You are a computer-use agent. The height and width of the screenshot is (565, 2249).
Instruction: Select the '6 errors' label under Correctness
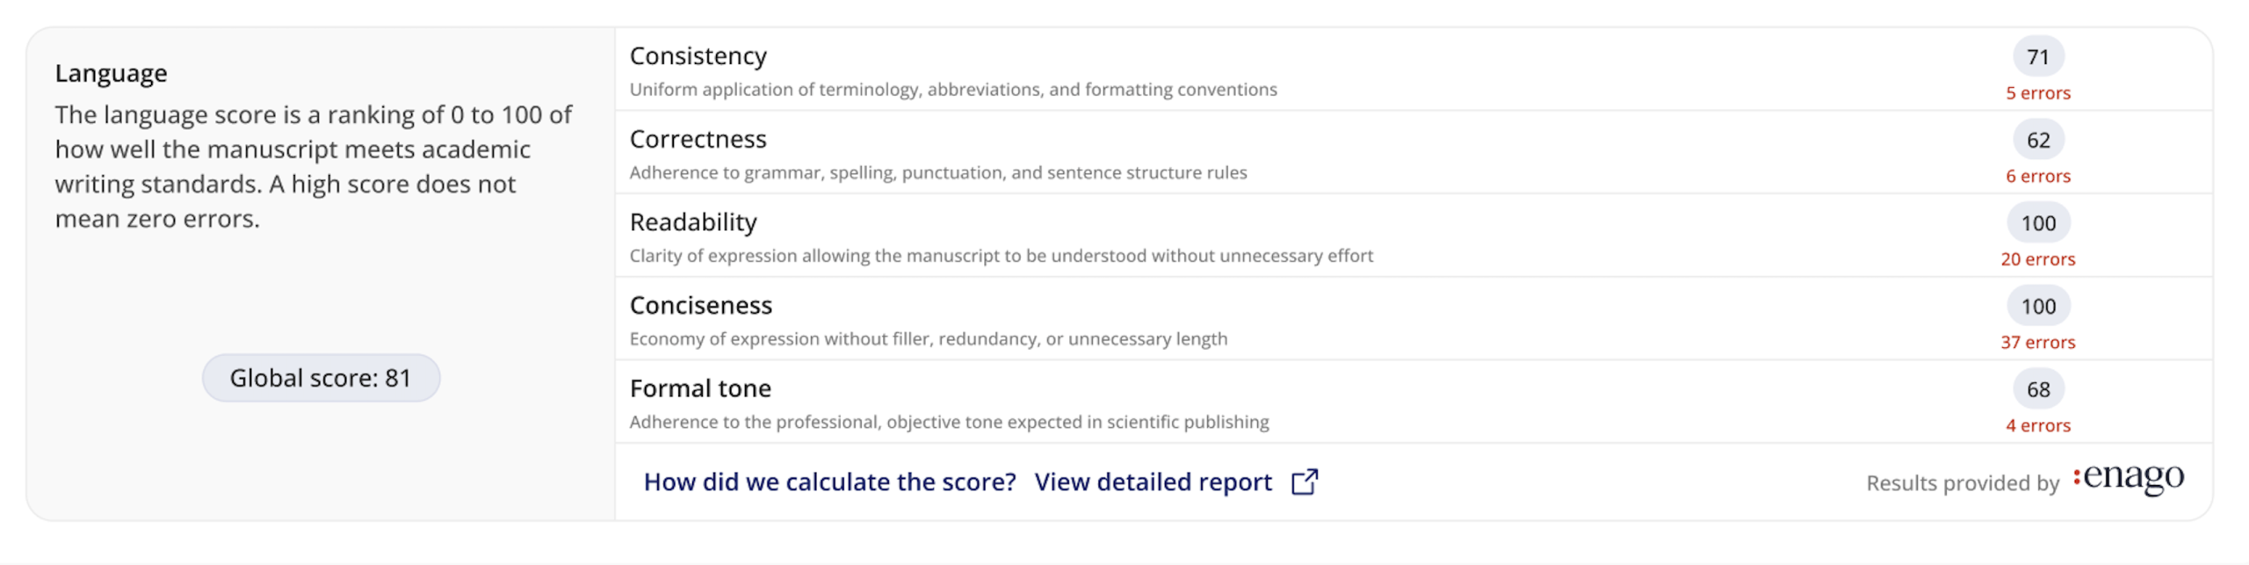click(2038, 177)
